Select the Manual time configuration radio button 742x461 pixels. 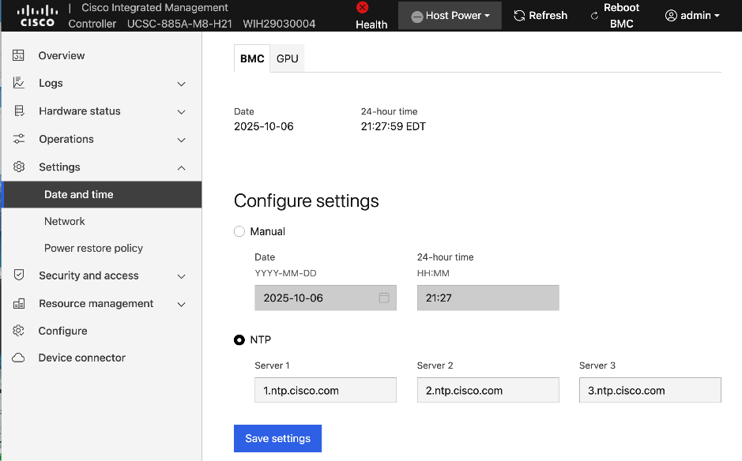tap(239, 231)
